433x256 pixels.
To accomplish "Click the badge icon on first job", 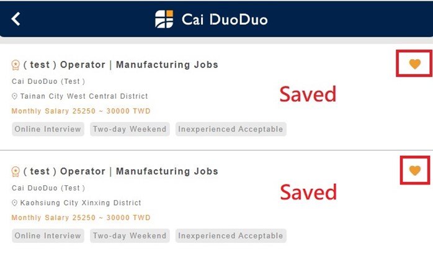I will [16, 65].
